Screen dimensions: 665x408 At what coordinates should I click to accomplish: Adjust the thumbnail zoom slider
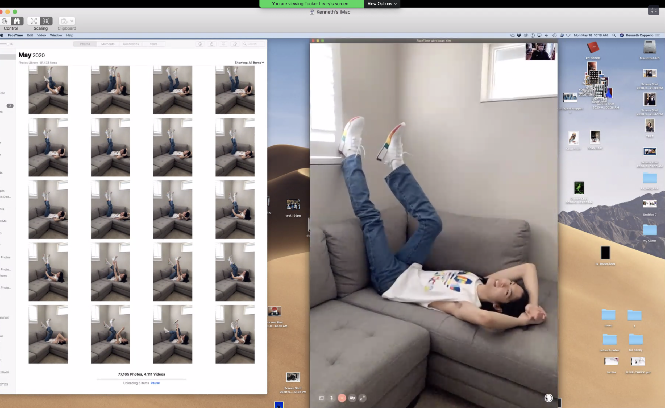7,44
